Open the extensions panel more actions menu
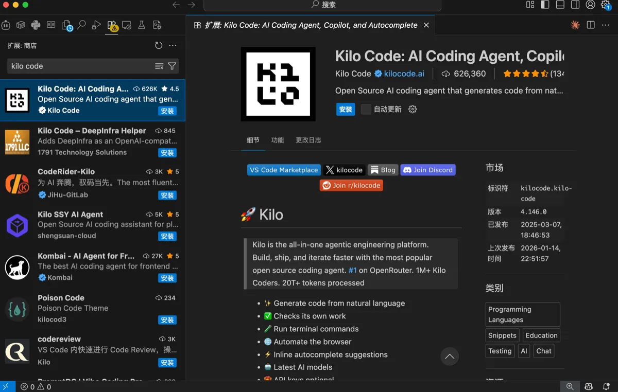Screen dimensions: 618x392 tap(173, 45)
